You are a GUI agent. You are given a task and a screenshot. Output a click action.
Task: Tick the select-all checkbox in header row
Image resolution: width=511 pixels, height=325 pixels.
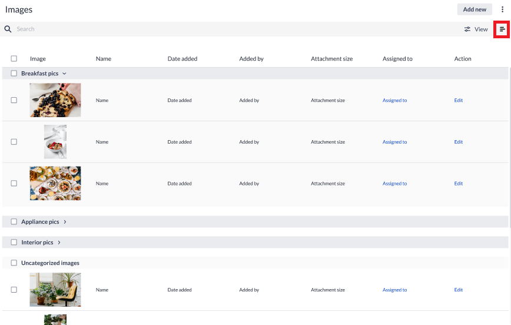14,59
